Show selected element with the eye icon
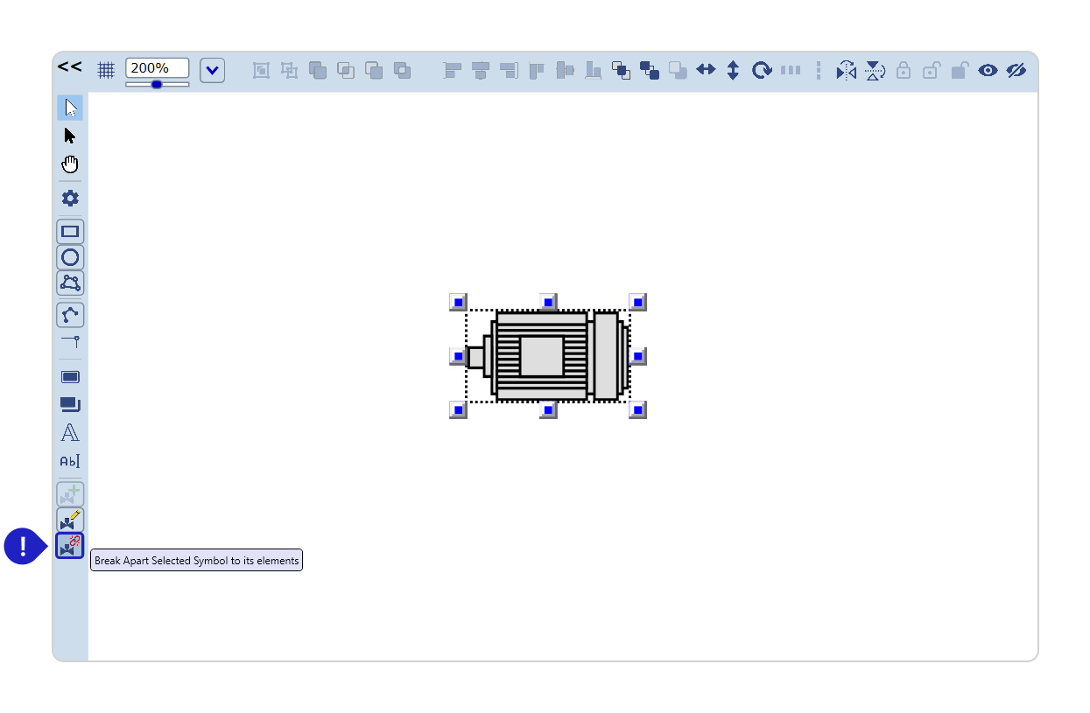1090x713 pixels. (988, 70)
